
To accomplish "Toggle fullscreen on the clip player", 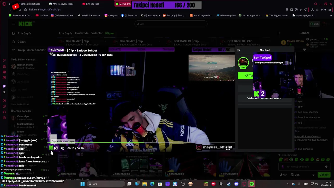I will coord(228,148).
